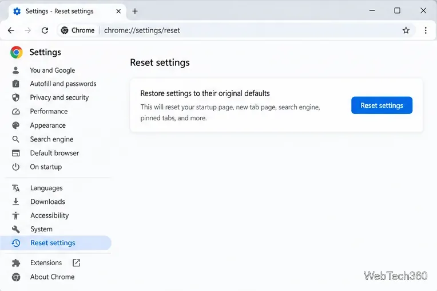Click the Appearance palette icon
437x291 pixels.
[15, 125]
